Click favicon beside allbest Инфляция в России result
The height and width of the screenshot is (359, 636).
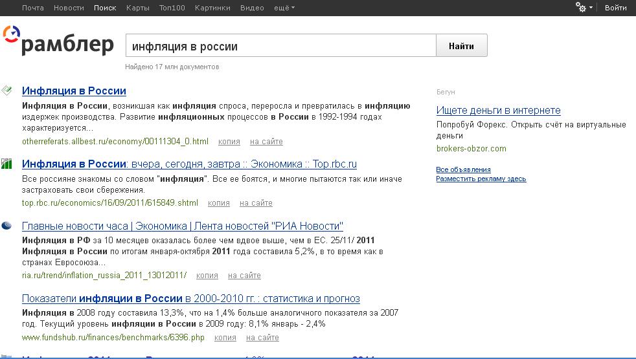(6, 90)
